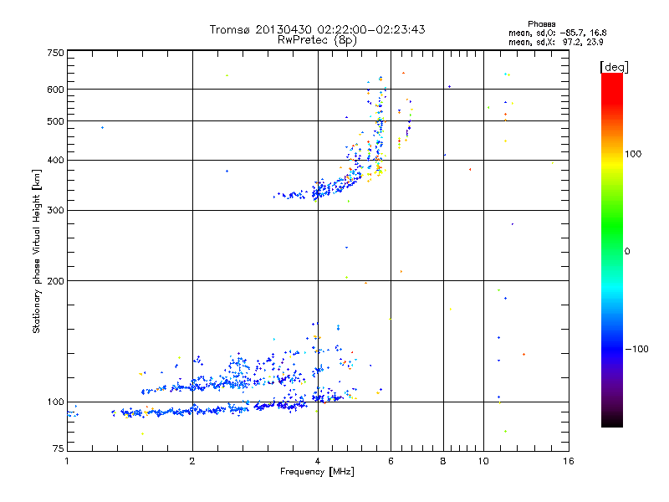Screen dimensions: 669x502
Task: Click the x-axis value '2'
Action: click(192, 461)
